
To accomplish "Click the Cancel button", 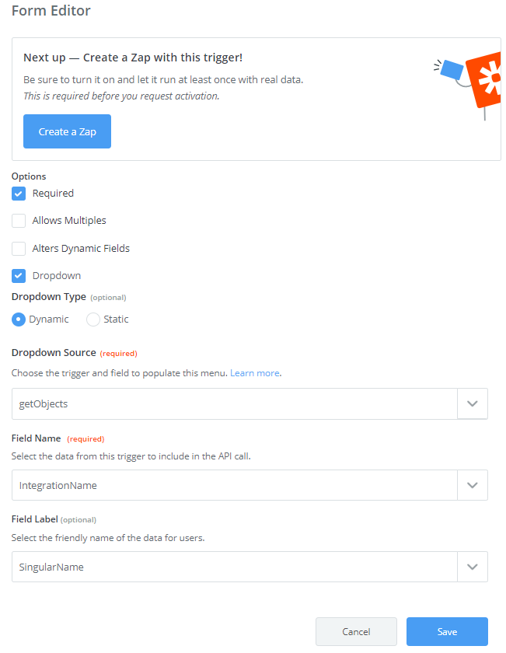I will click(356, 632).
